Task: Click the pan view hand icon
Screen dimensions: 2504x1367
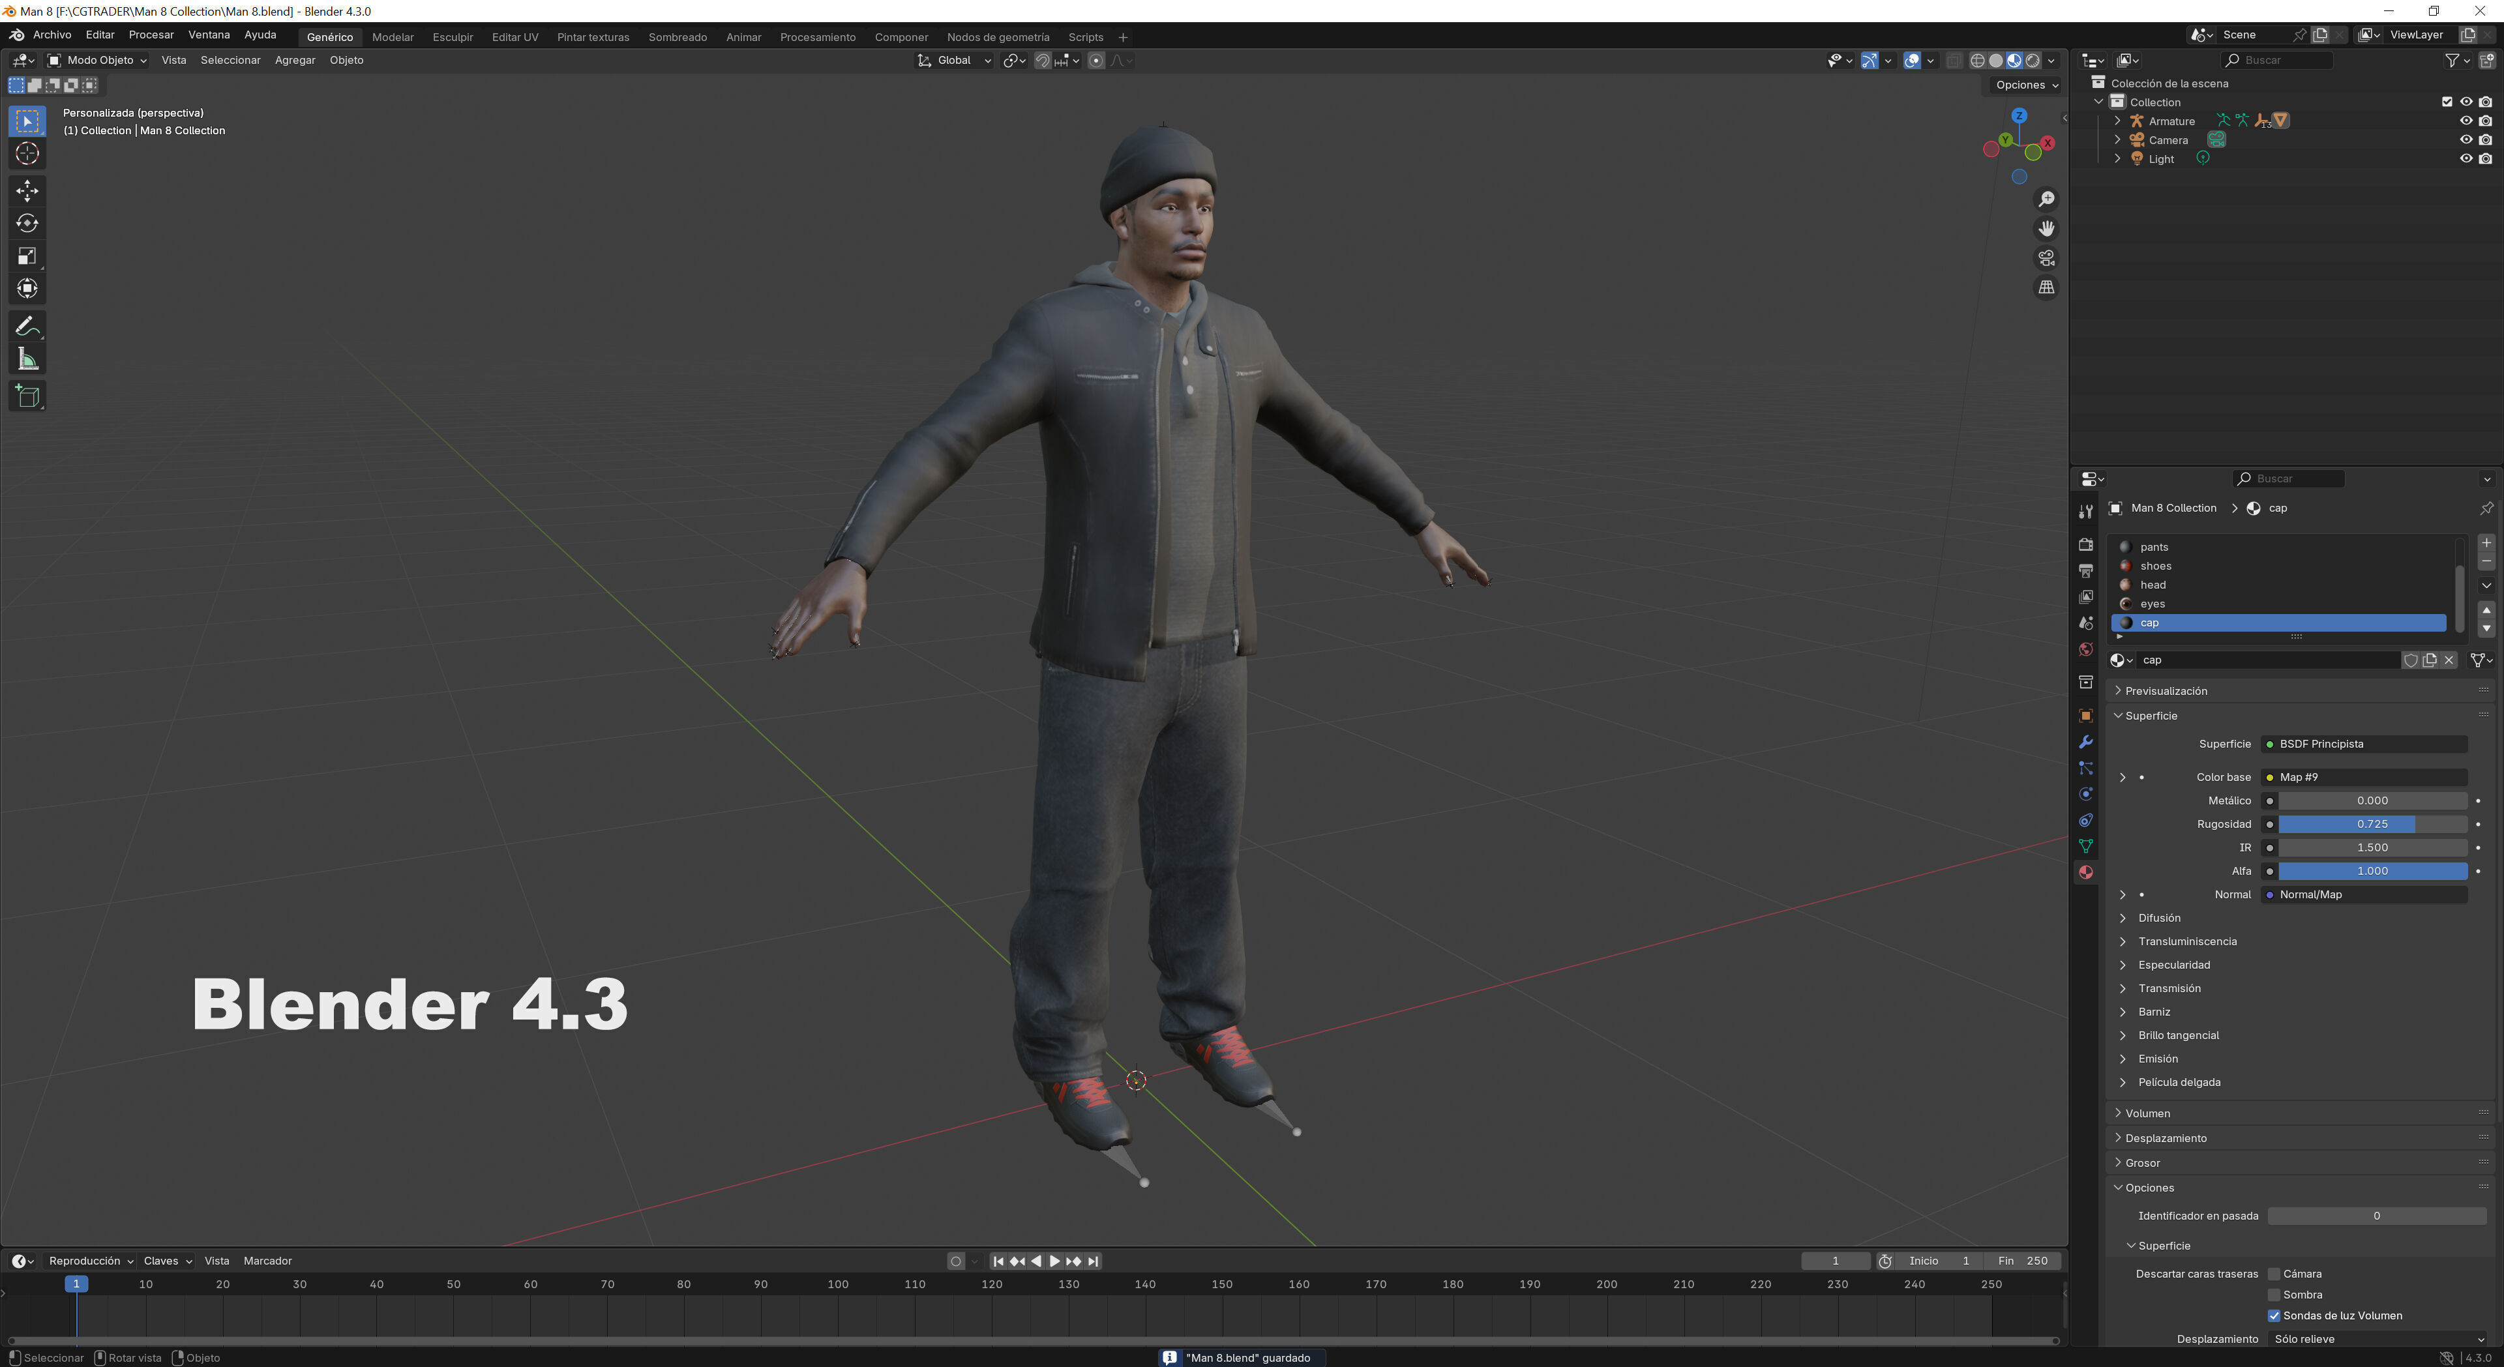Action: tap(2046, 228)
